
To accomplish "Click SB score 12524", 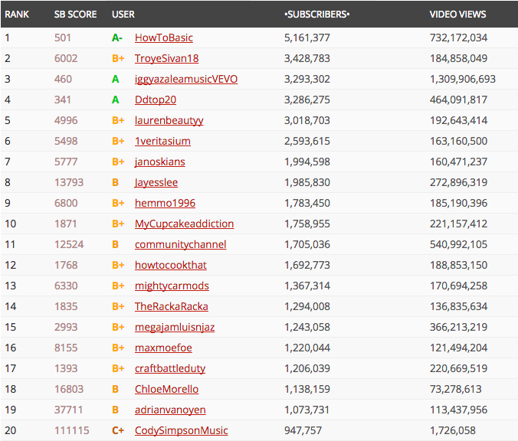I will tap(69, 244).
